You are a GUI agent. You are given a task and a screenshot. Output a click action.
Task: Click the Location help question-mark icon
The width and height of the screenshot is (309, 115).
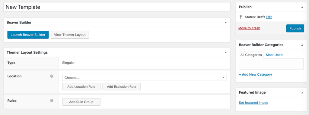click(52, 76)
